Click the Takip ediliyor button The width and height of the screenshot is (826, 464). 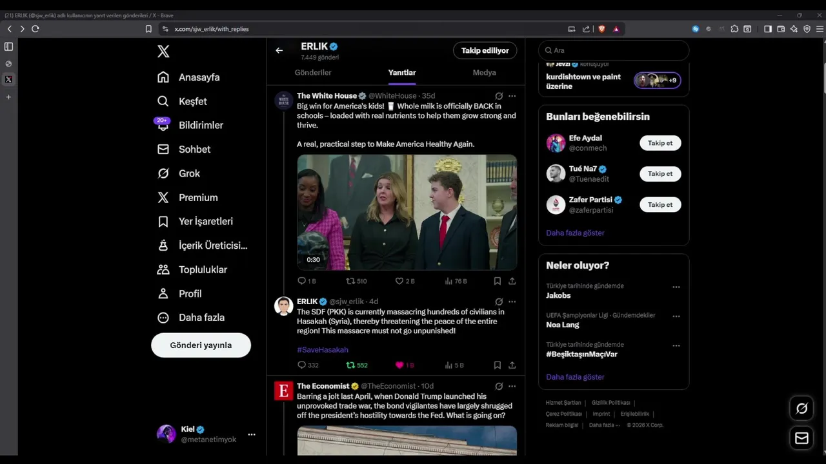point(485,50)
